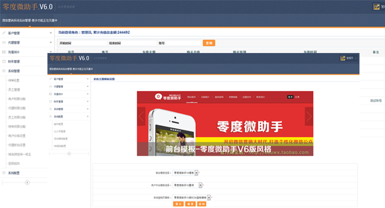Expand 代理管理 arrow in back window sidebar
385x208 pixels.
coord(51,42)
